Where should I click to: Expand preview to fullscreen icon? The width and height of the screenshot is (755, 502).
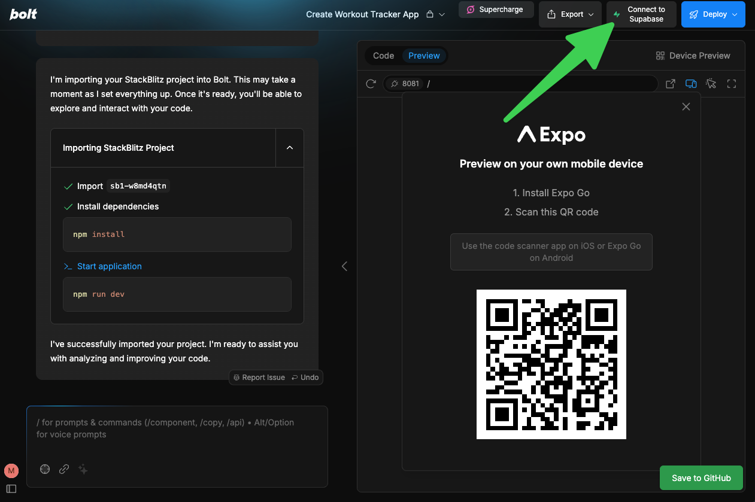731,84
